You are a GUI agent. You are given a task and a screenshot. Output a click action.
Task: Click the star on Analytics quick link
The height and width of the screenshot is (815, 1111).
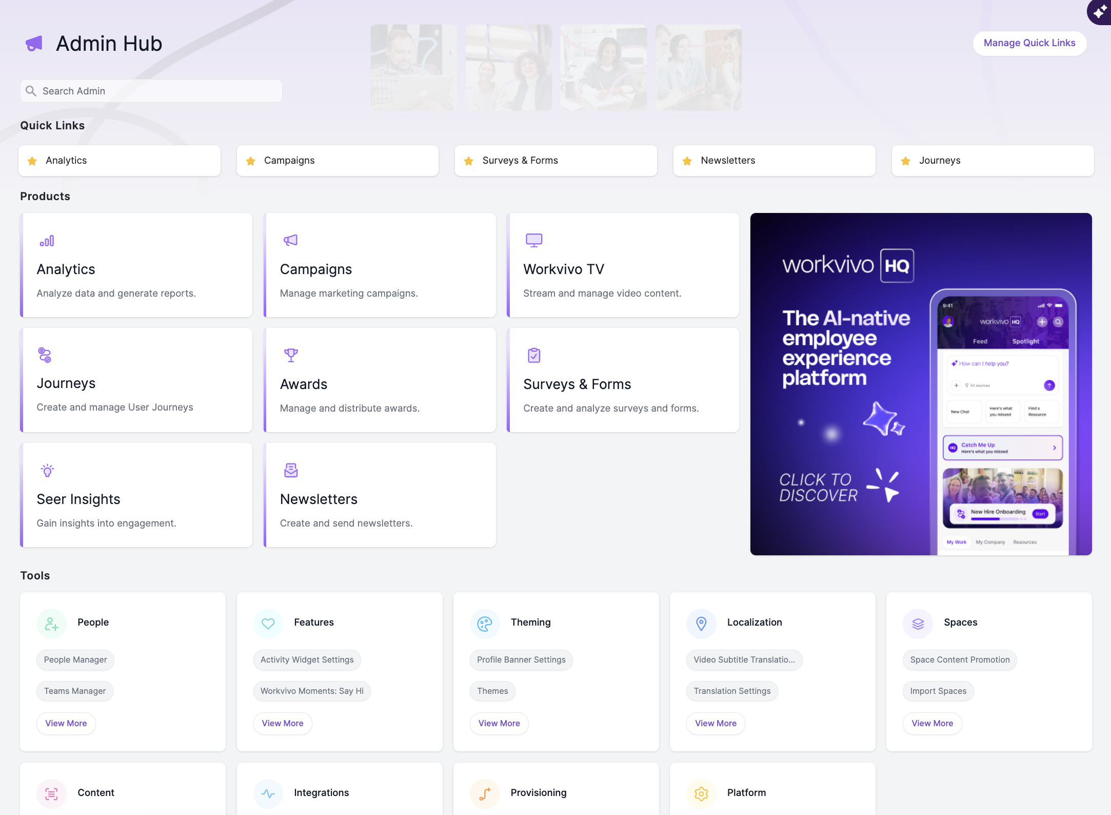click(x=32, y=161)
